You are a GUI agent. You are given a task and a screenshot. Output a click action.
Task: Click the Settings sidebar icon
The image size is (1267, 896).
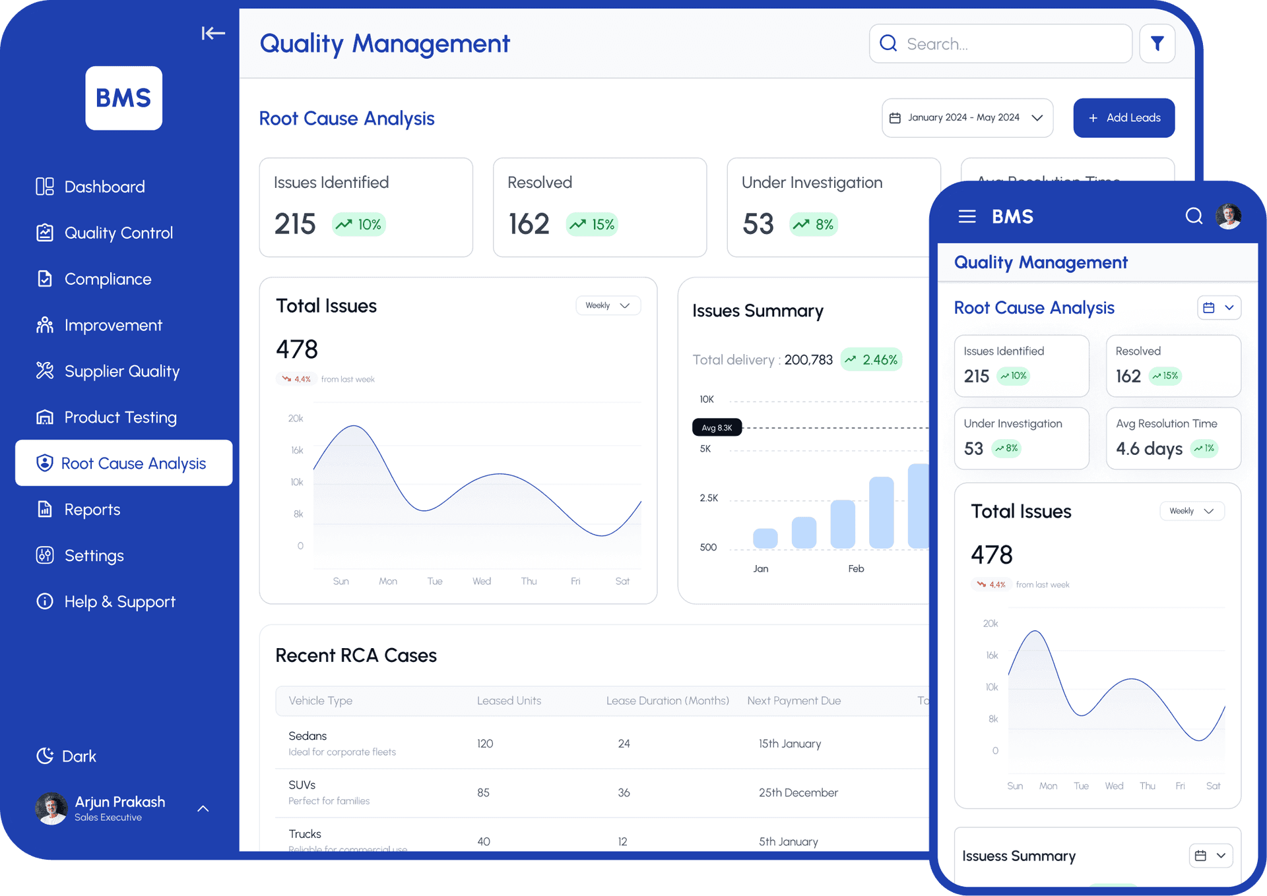(x=45, y=555)
